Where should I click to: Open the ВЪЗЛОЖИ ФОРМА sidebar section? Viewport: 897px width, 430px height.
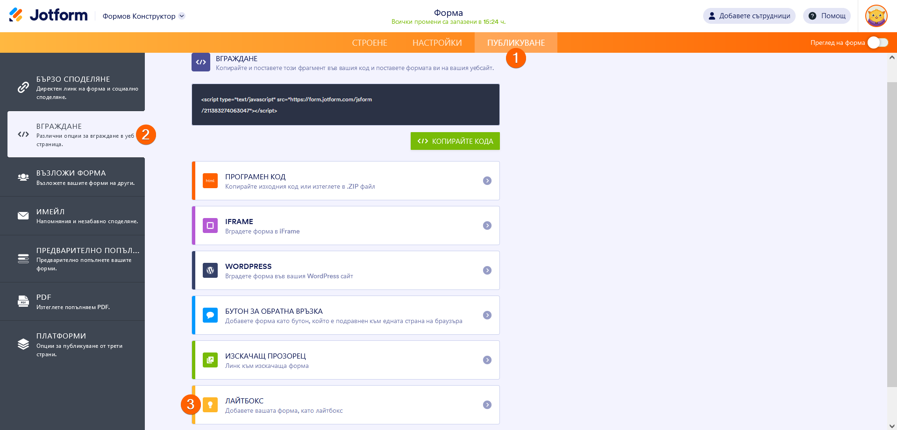[72, 177]
